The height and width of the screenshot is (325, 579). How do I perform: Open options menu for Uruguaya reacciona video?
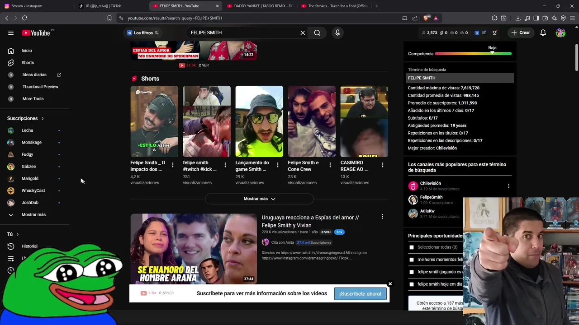(382, 217)
